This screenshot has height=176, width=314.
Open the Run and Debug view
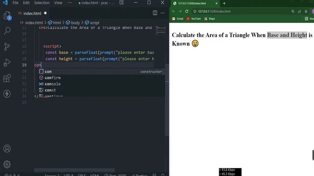7,62
